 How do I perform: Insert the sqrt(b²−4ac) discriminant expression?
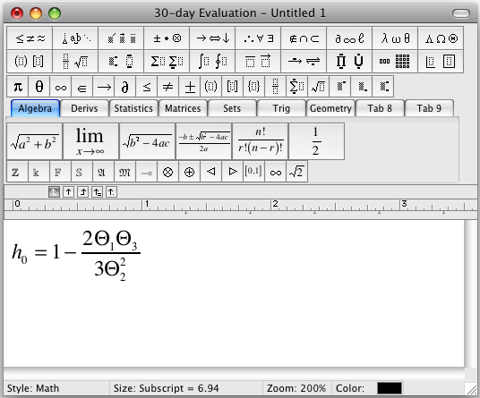pyautogui.click(x=147, y=141)
